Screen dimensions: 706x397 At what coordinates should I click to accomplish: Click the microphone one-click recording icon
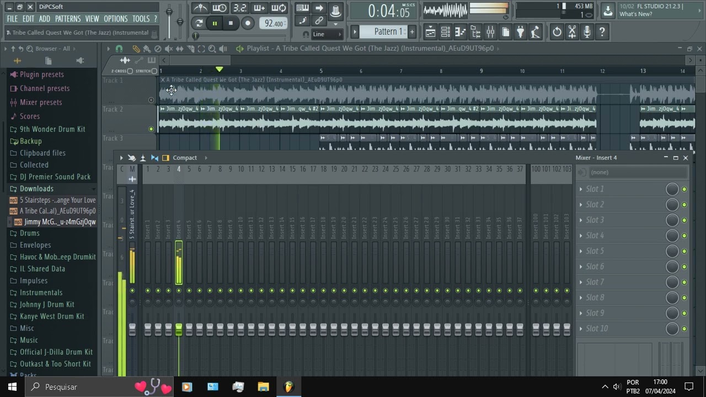[587, 32]
